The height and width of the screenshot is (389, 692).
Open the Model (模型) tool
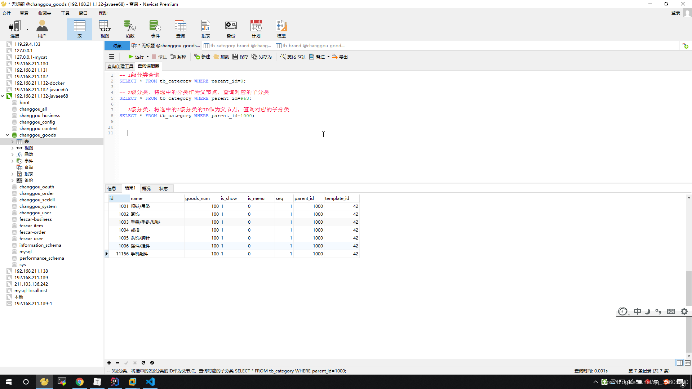coord(281,29)
